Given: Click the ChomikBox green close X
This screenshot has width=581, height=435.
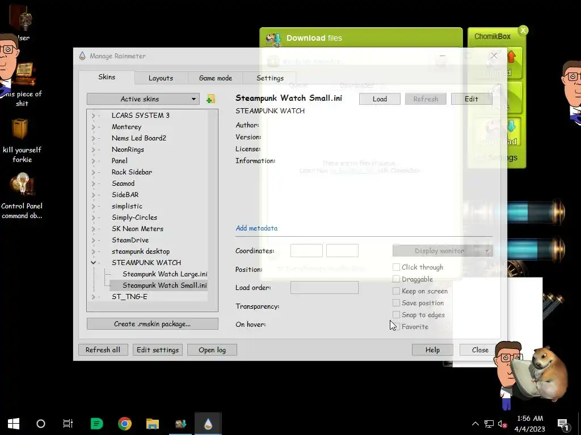Looking at the screenshot, I should click(523, 31).
